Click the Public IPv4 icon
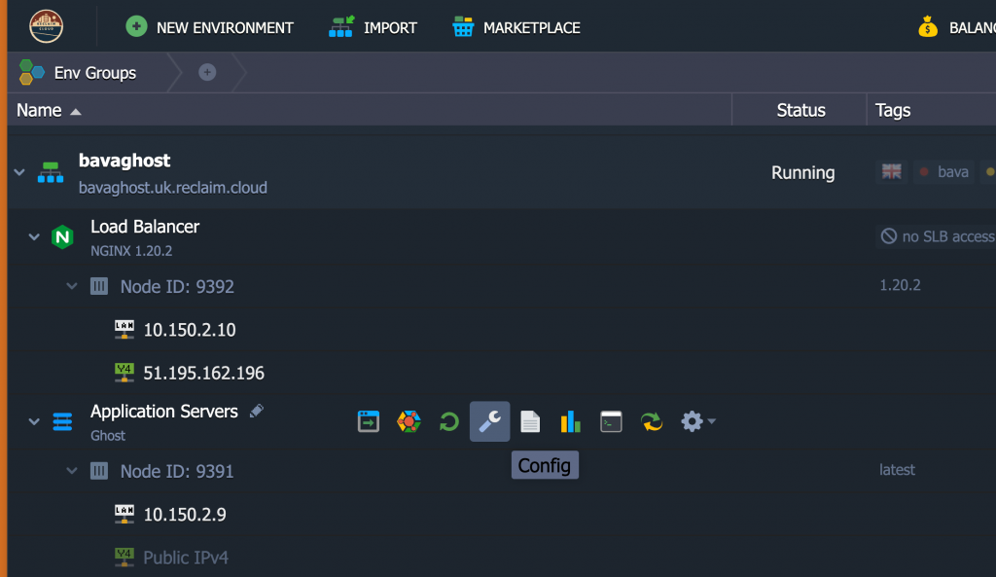 (x=124, y=557)
